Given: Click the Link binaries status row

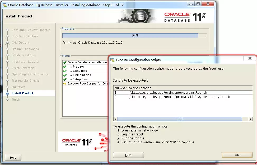Looking at the screenshot, I should click(85, 75).
